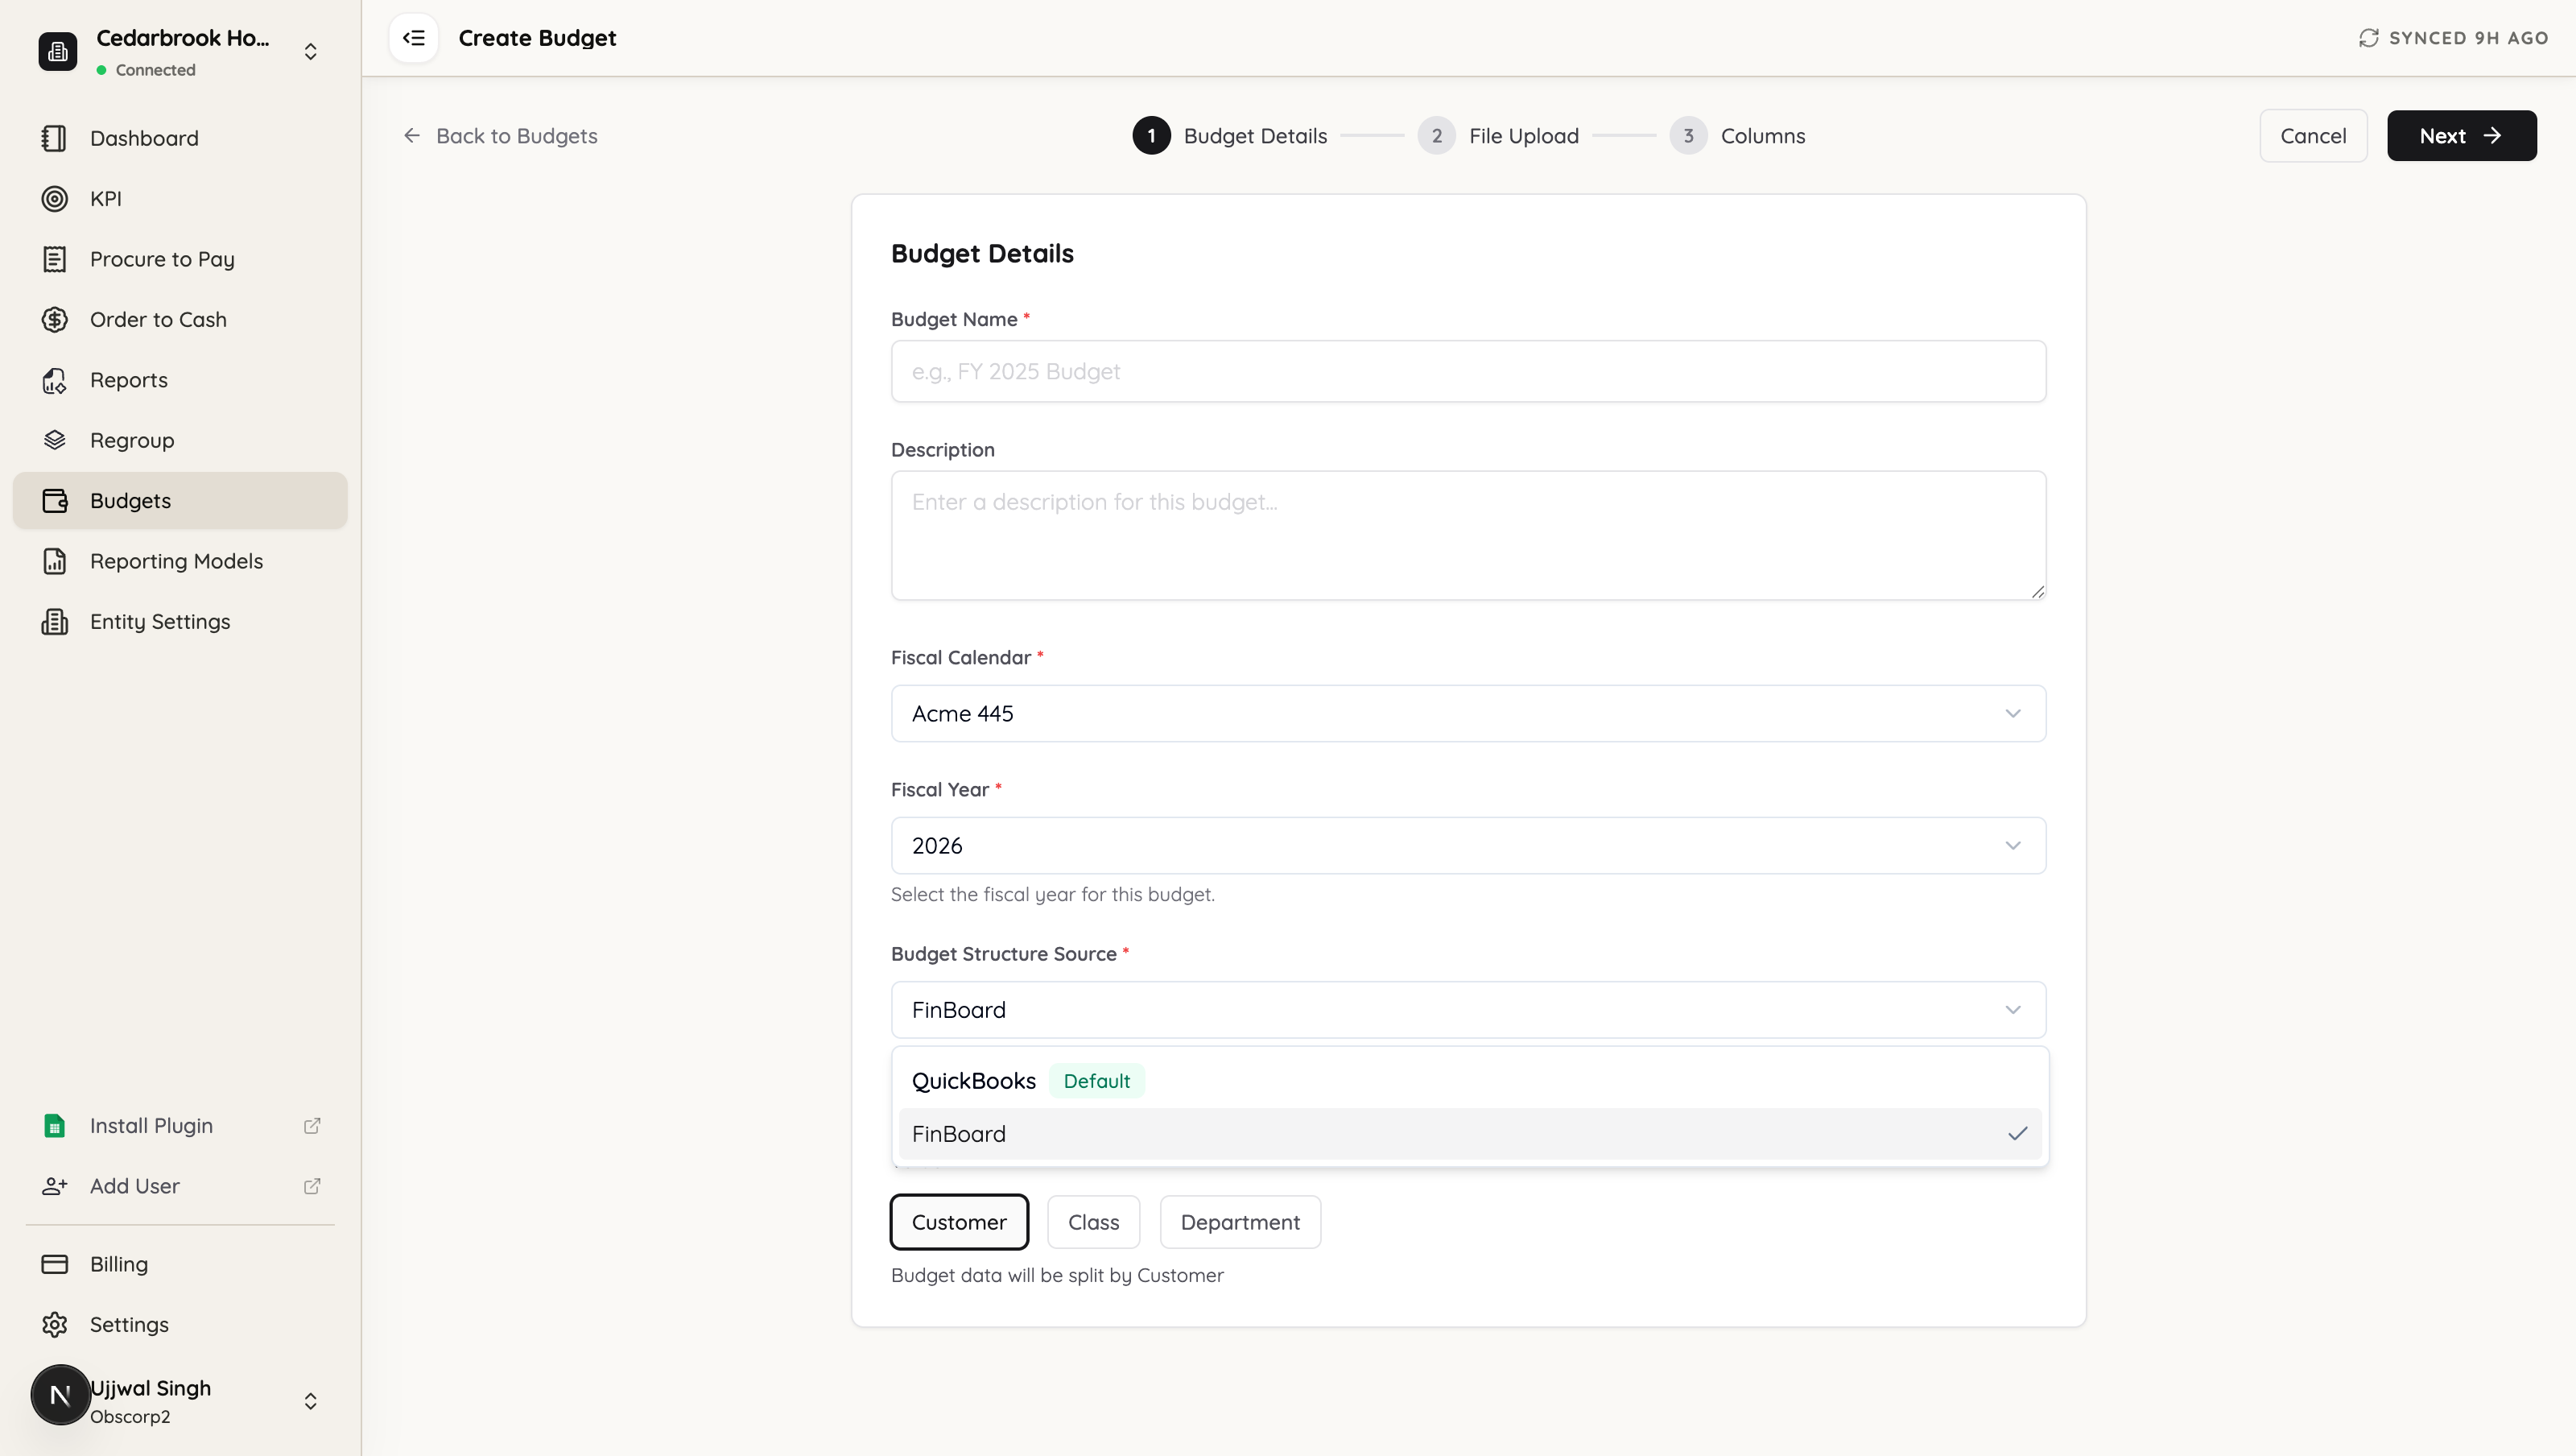
Task: Click the green Install Plugin sheet icon
Action: (x=54, y=1126)
